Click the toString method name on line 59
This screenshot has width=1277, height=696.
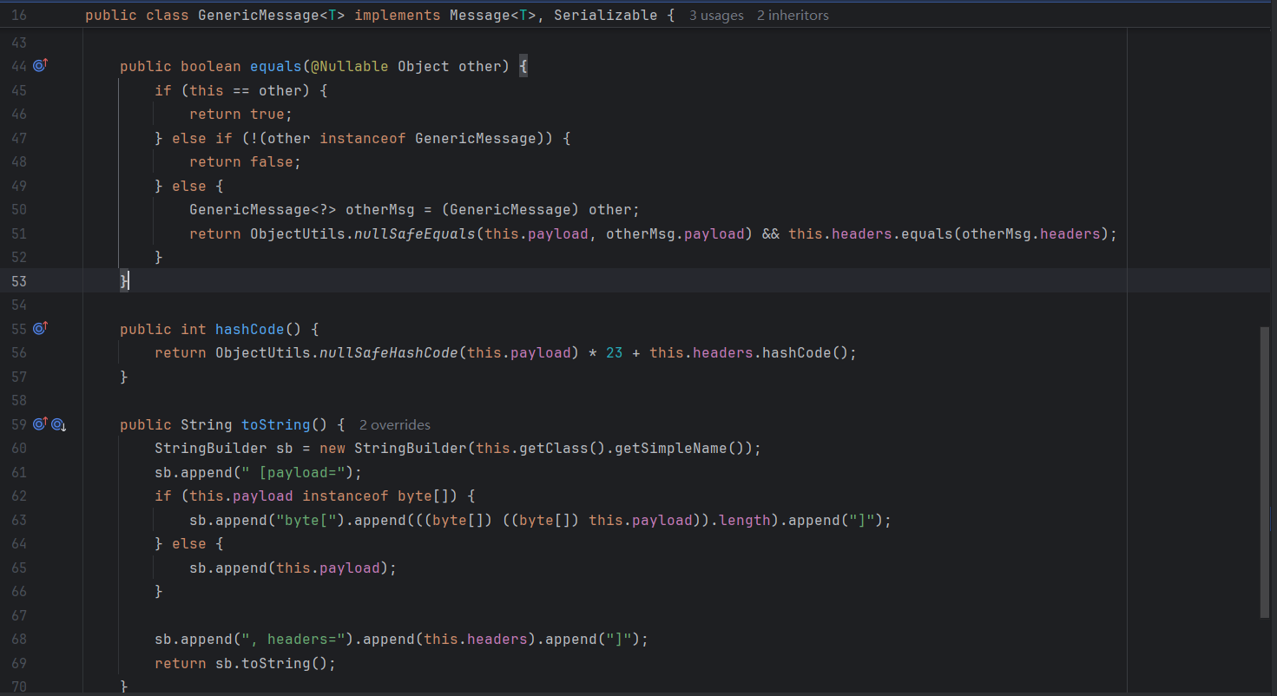coord(276,424)
